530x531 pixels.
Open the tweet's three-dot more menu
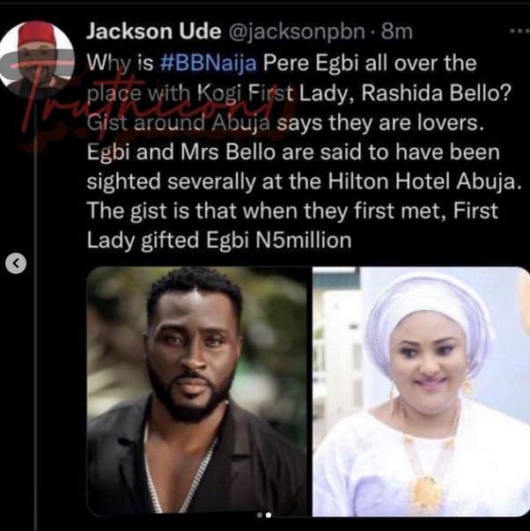(x=520, y=31)
